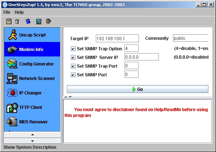
Task: Open the Network Scanner computers icon
Action: 12,79
